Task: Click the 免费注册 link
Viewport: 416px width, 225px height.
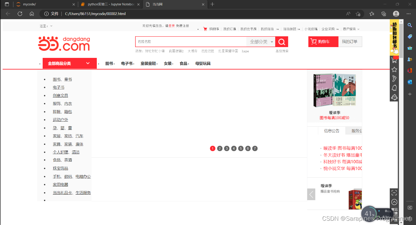Action: 182,26
